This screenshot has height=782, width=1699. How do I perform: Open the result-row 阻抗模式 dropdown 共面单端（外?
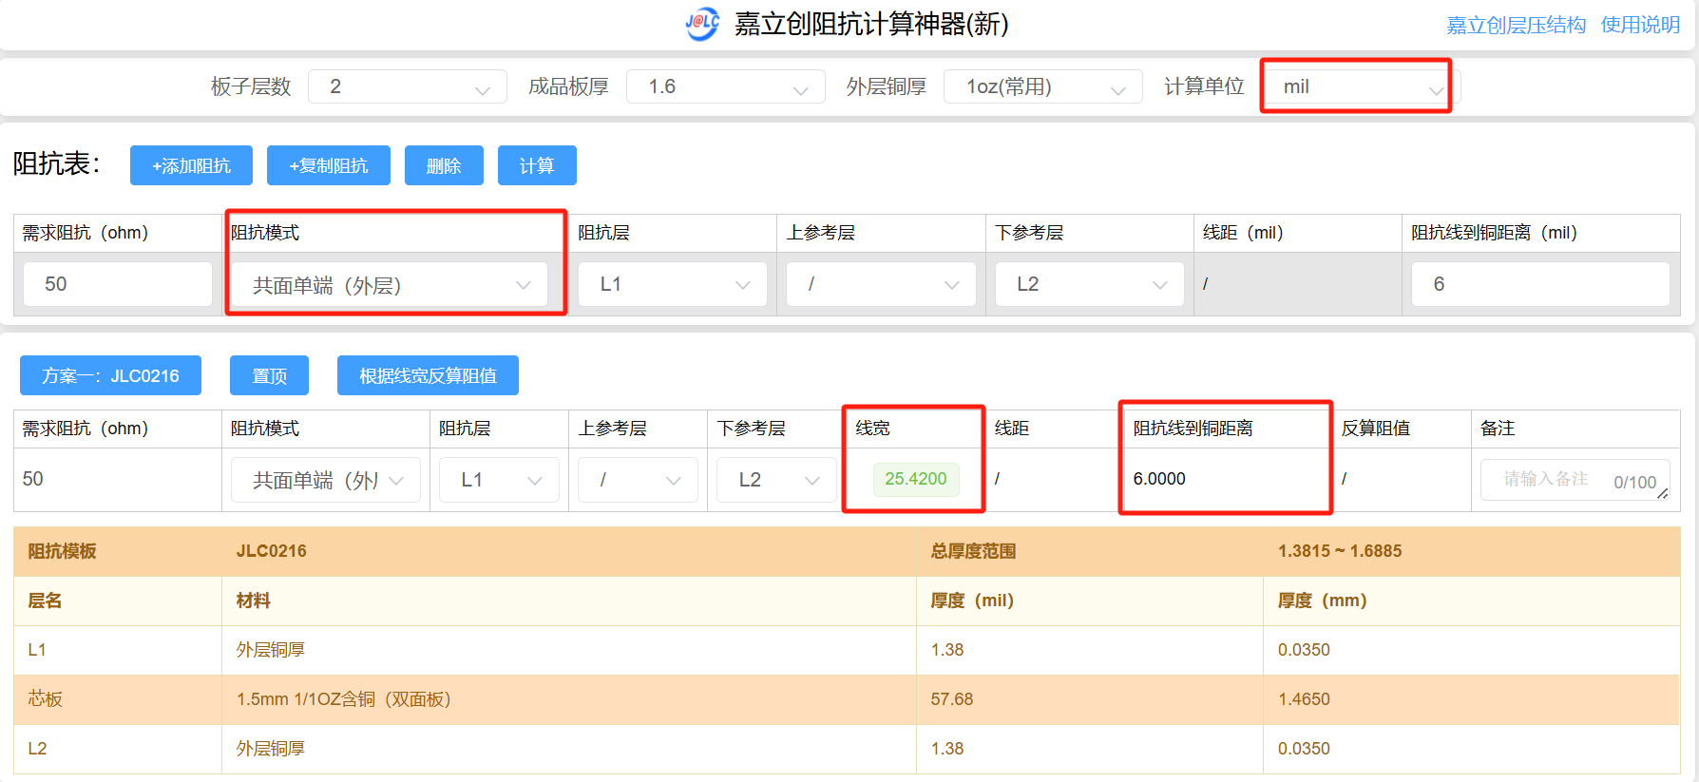(326, 480)
